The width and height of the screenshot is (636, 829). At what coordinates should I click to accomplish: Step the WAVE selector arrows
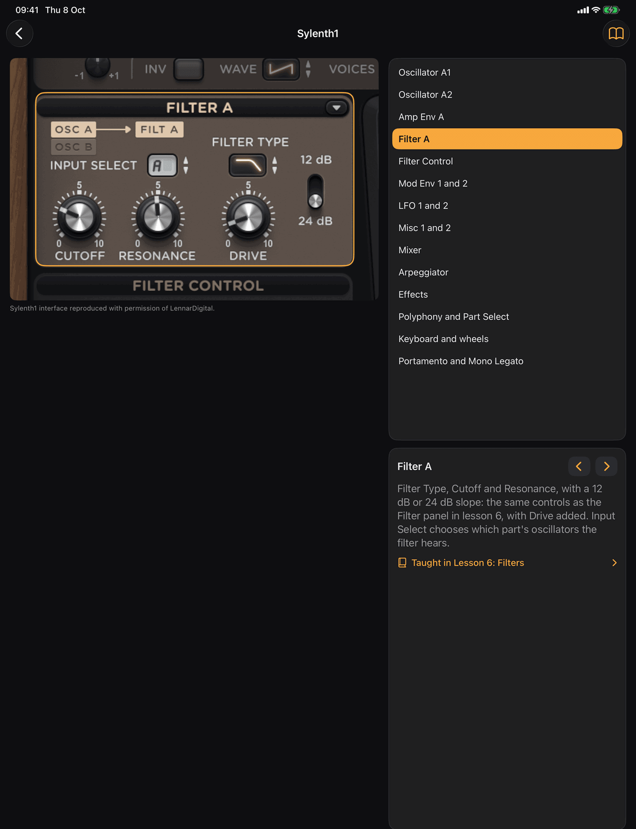click(308, 69)
